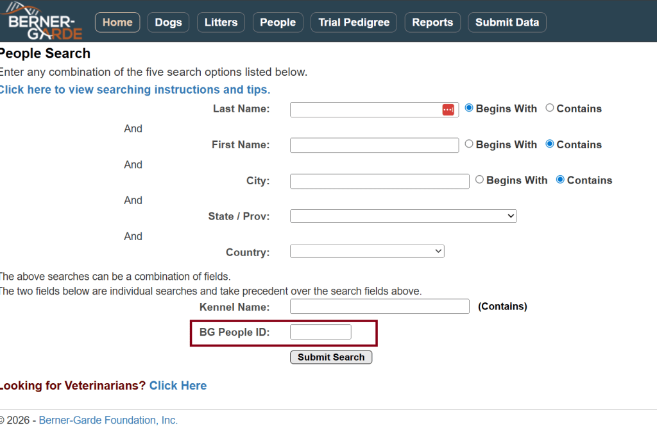The width and height of the screenshot is (657, 448).
Task: Choose First Name Begins With option
Action: tap(469, 144)
